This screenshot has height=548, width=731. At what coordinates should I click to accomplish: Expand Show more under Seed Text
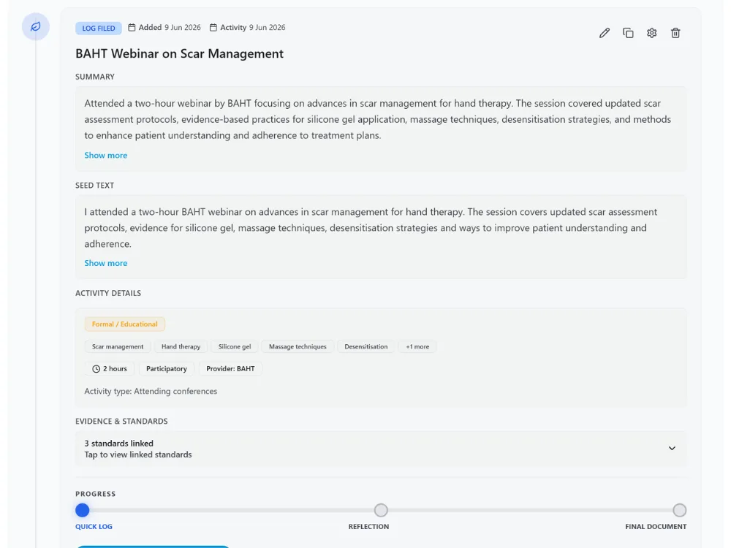click(106, 263)
